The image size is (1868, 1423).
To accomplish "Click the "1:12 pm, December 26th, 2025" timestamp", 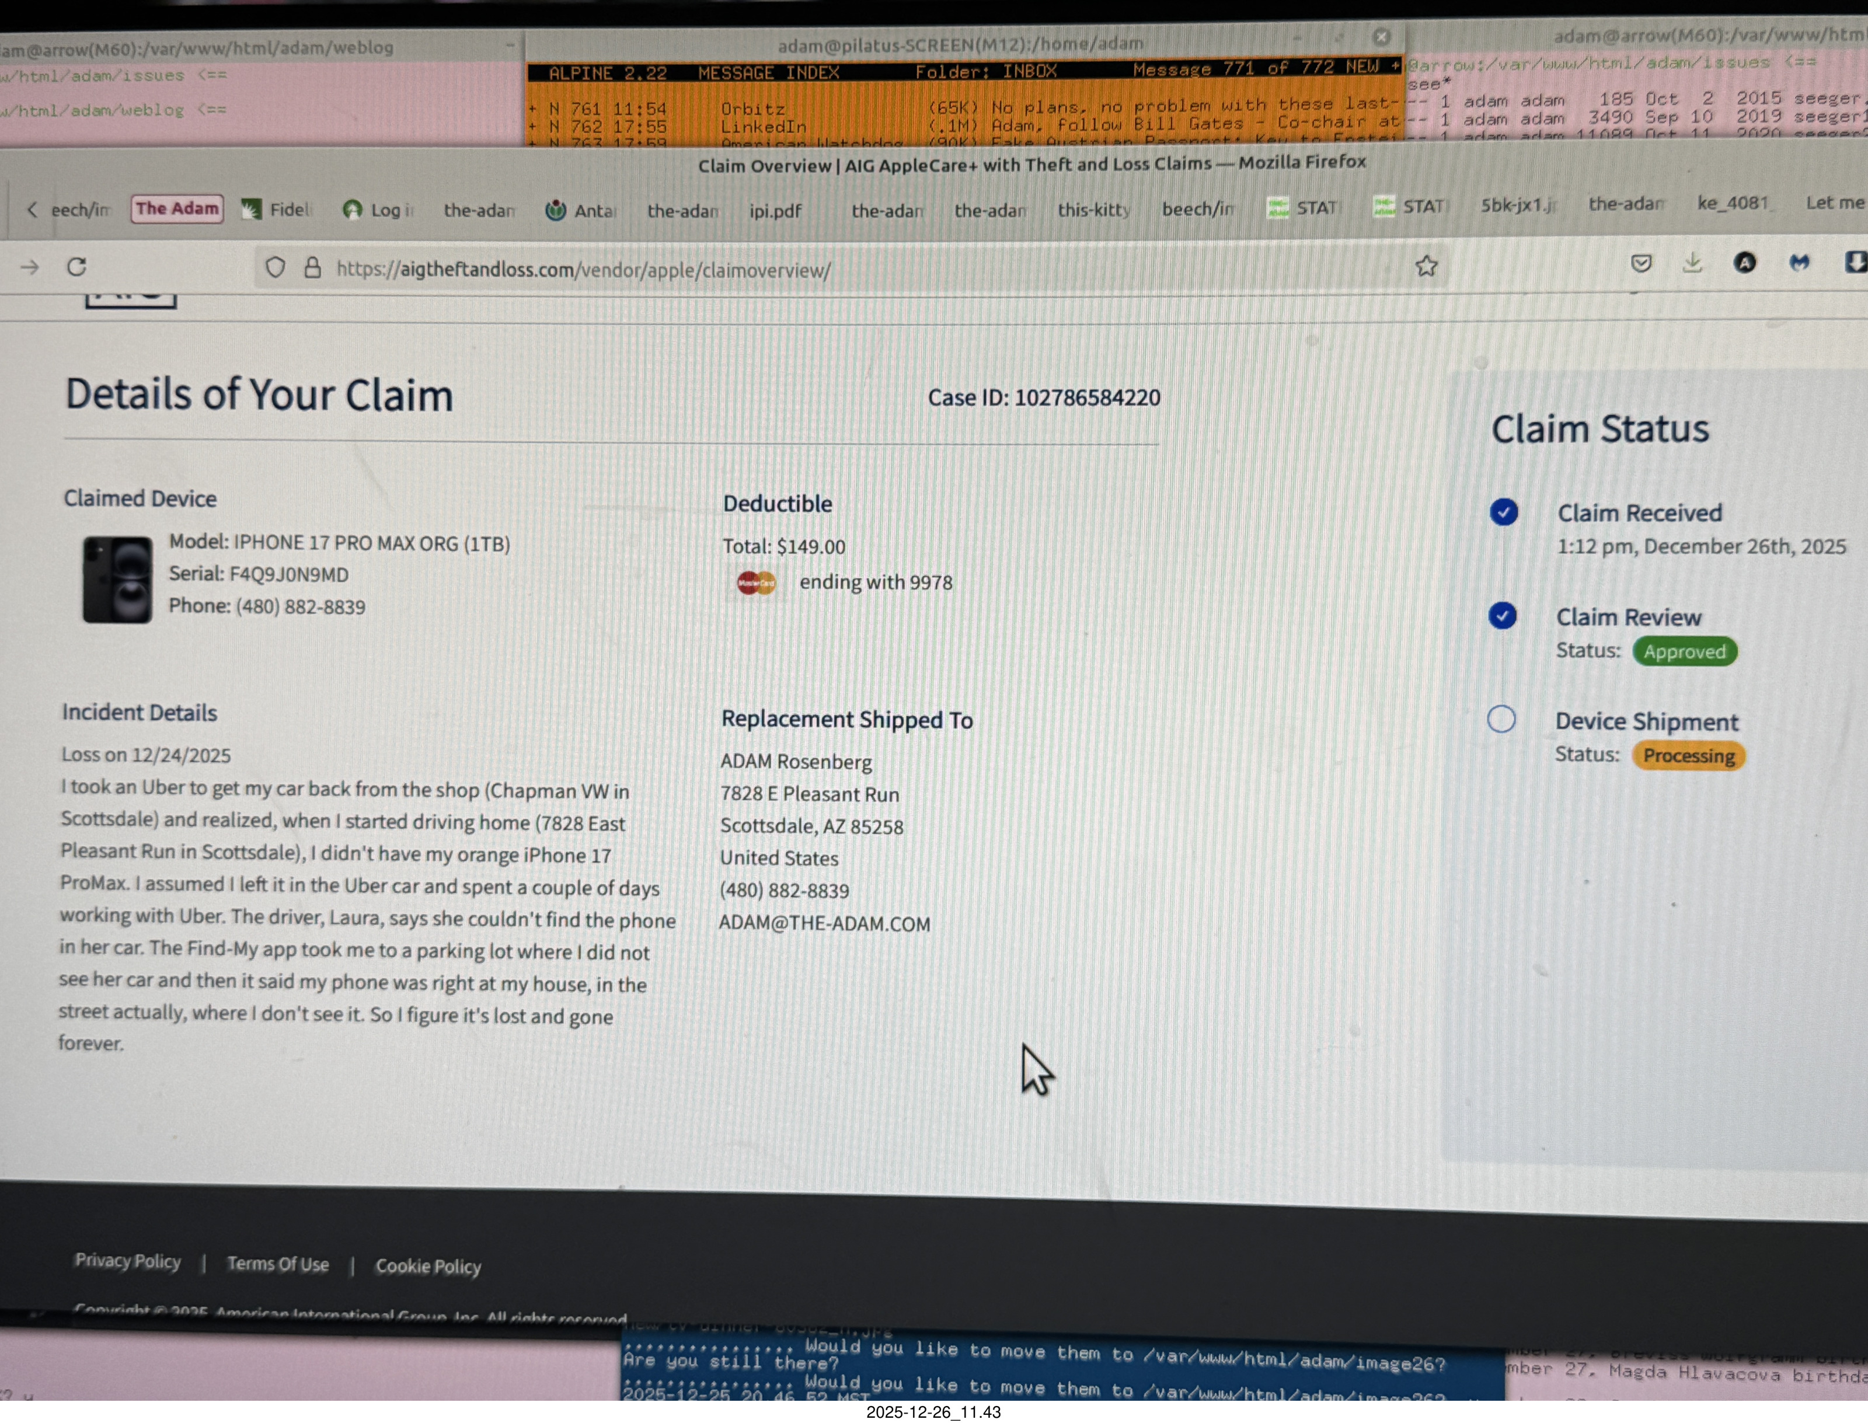I will pyautogui.click(x=1701, y=546).
